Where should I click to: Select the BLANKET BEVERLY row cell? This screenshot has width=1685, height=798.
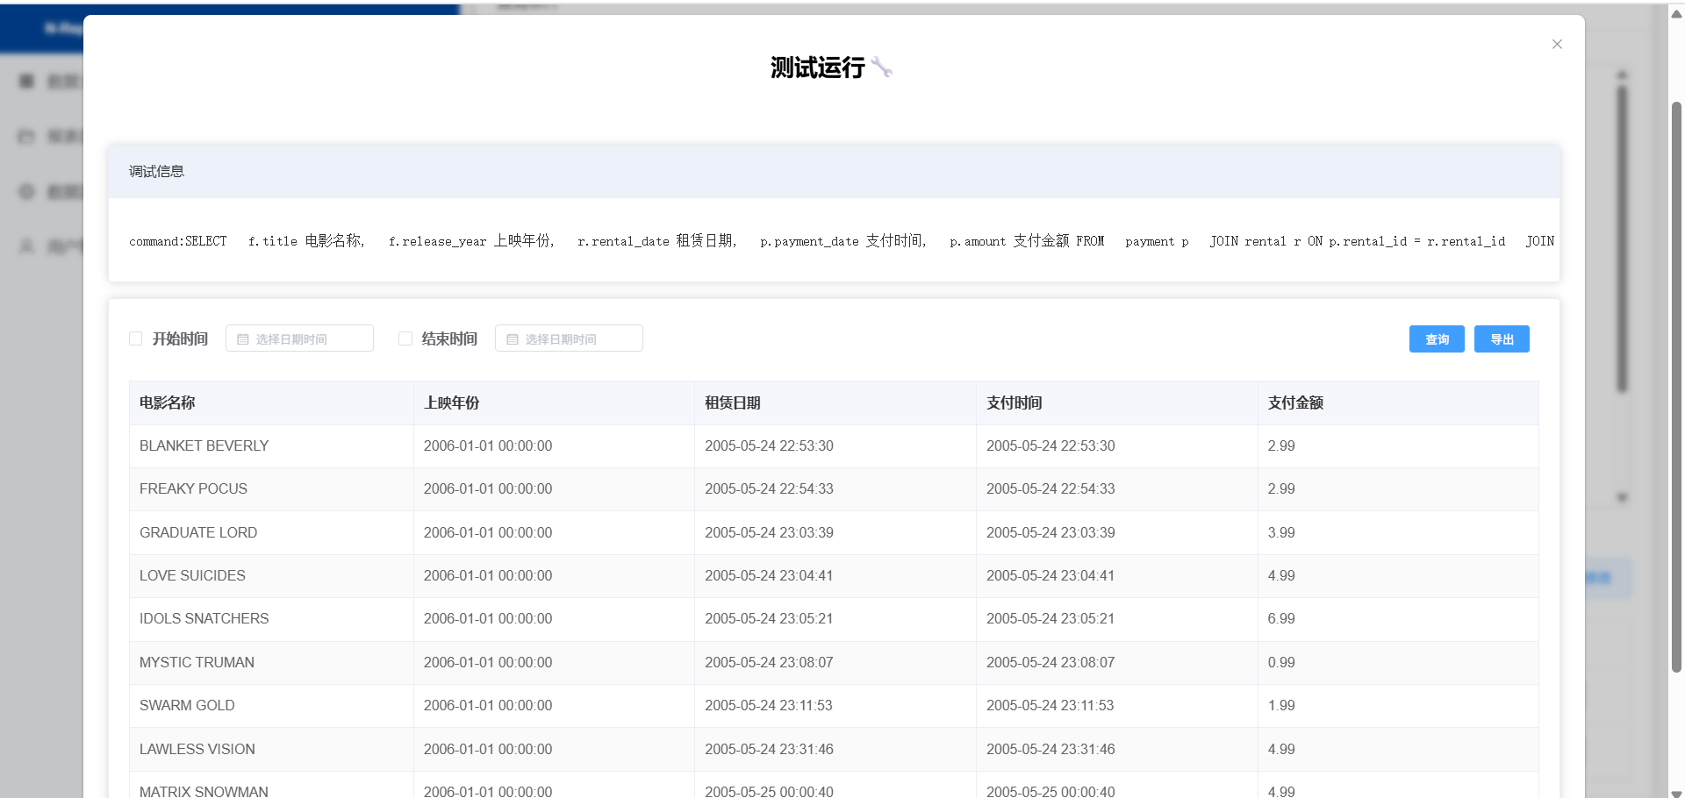[x=204, y=446]
